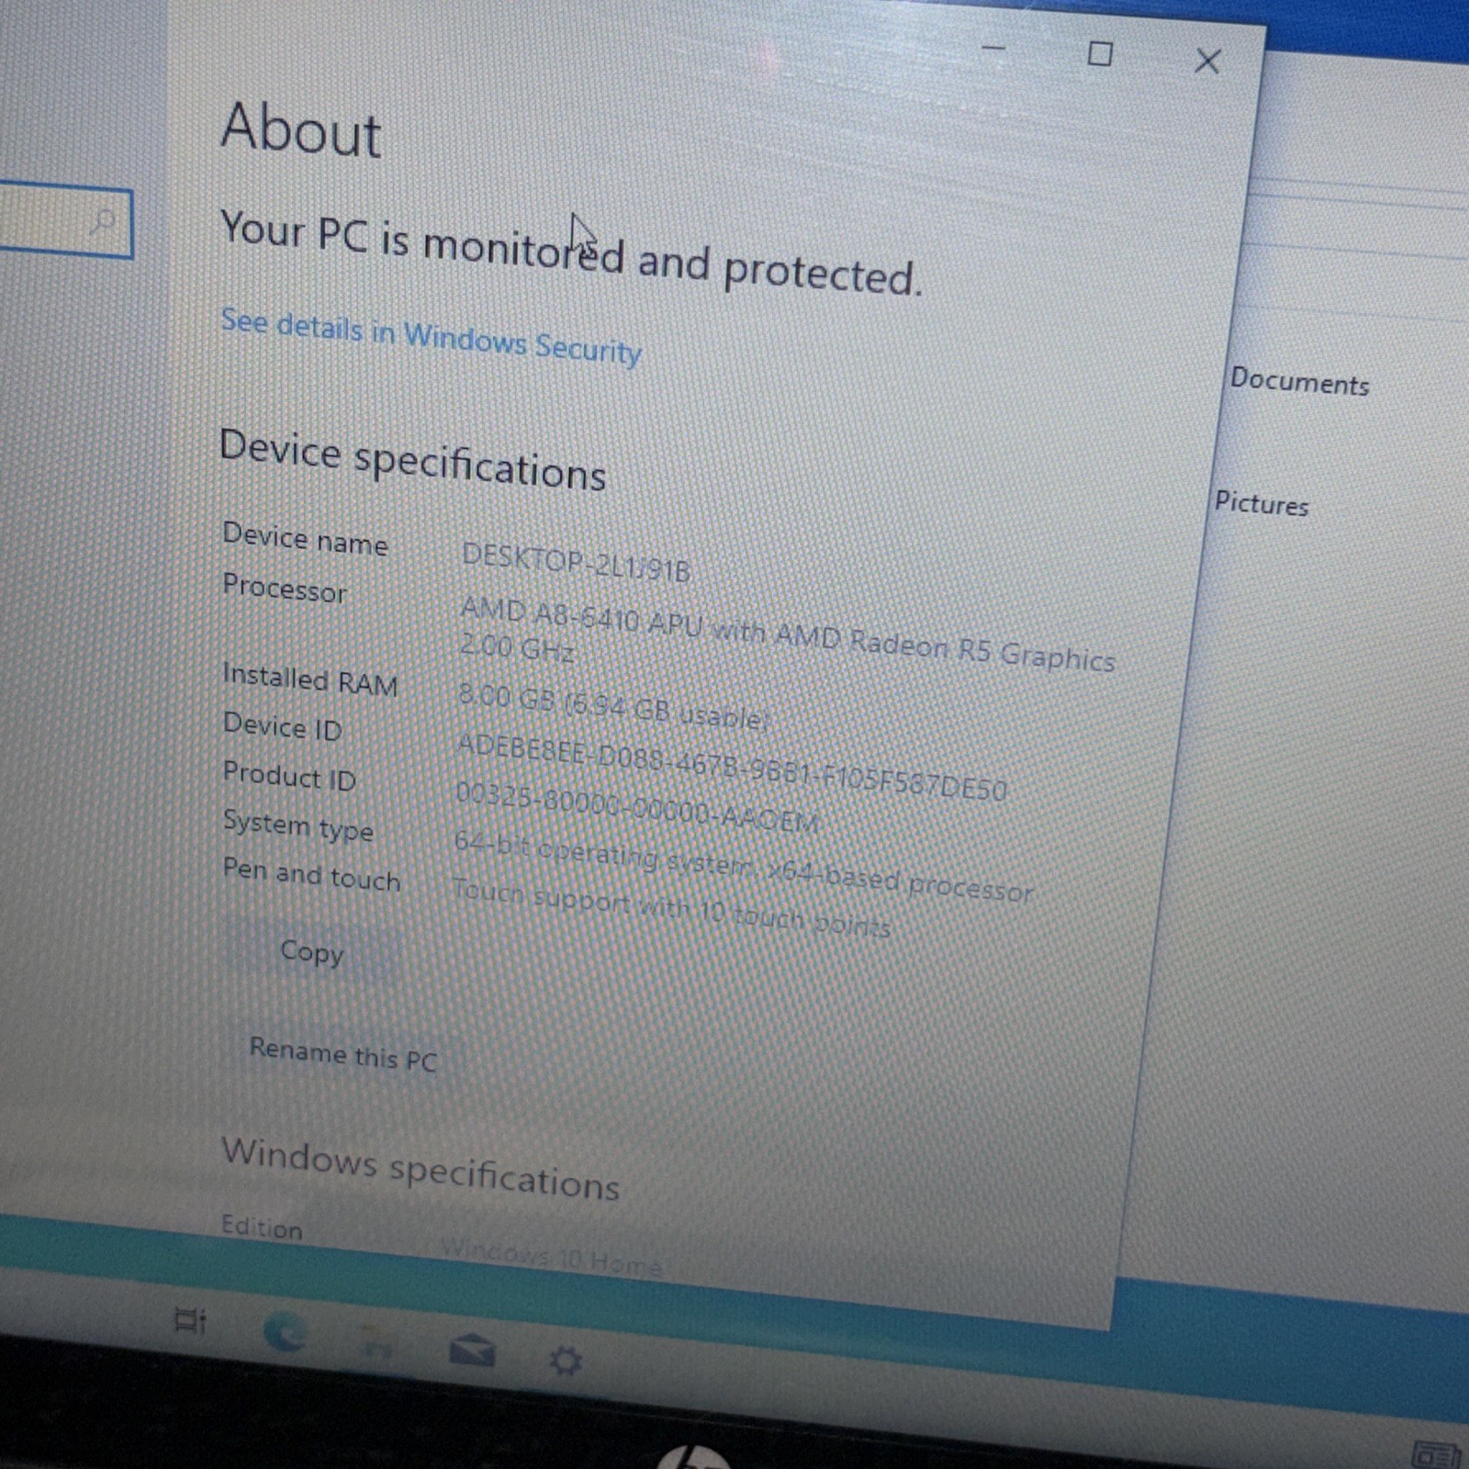
Task: Click the Edition label
Action: (x=262, y=1227)
